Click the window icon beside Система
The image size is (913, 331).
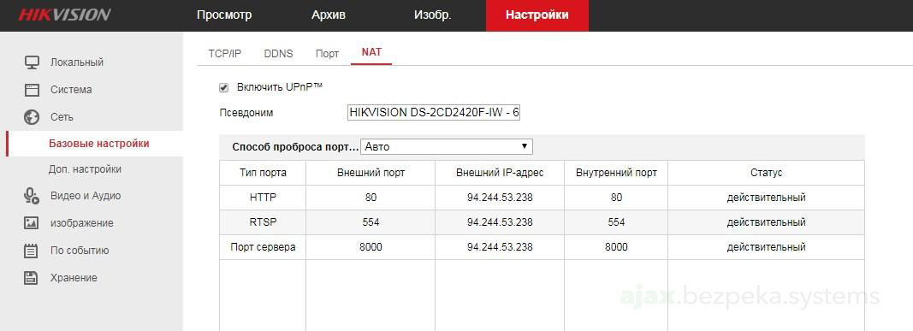[32, 90]
